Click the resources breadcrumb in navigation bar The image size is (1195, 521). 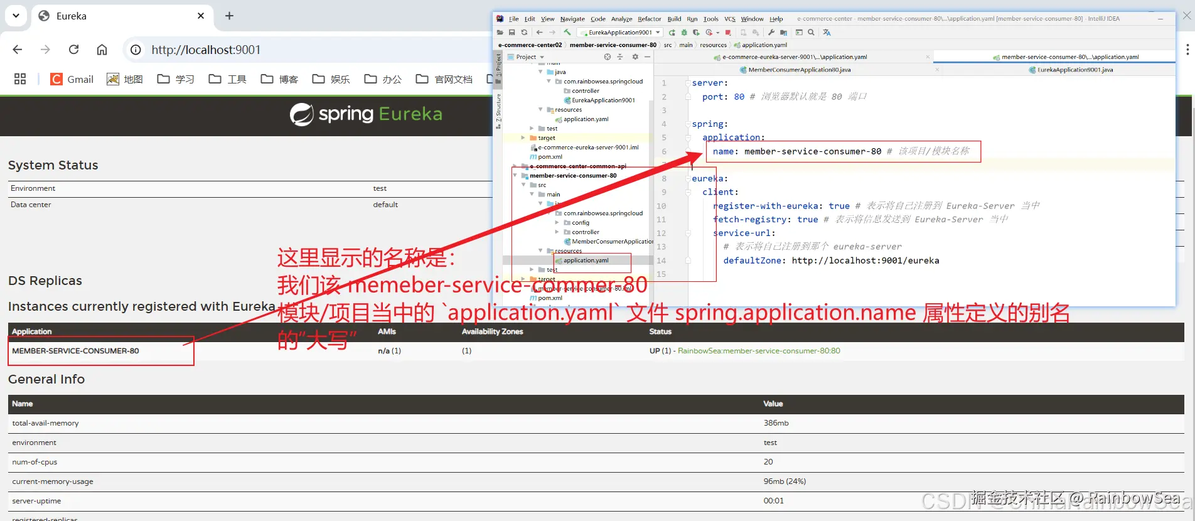[x=713, y=45]
